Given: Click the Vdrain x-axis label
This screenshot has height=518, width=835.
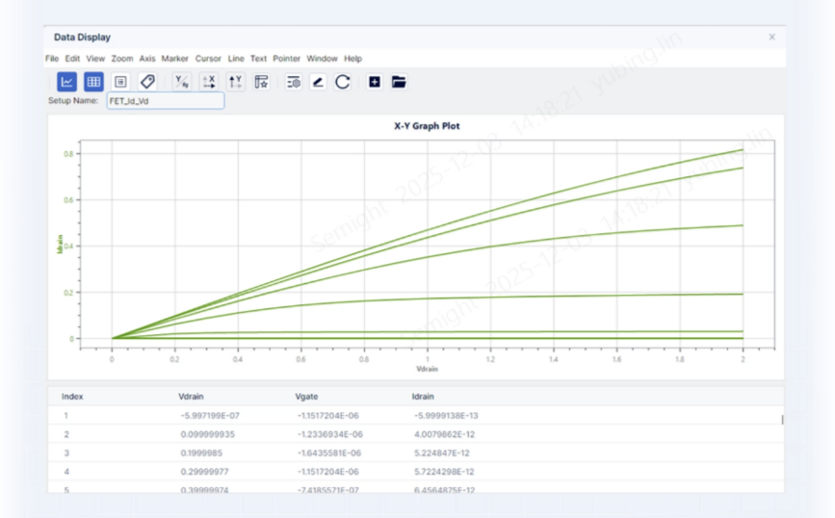Looking at the screenshot, I should (427, 369).
